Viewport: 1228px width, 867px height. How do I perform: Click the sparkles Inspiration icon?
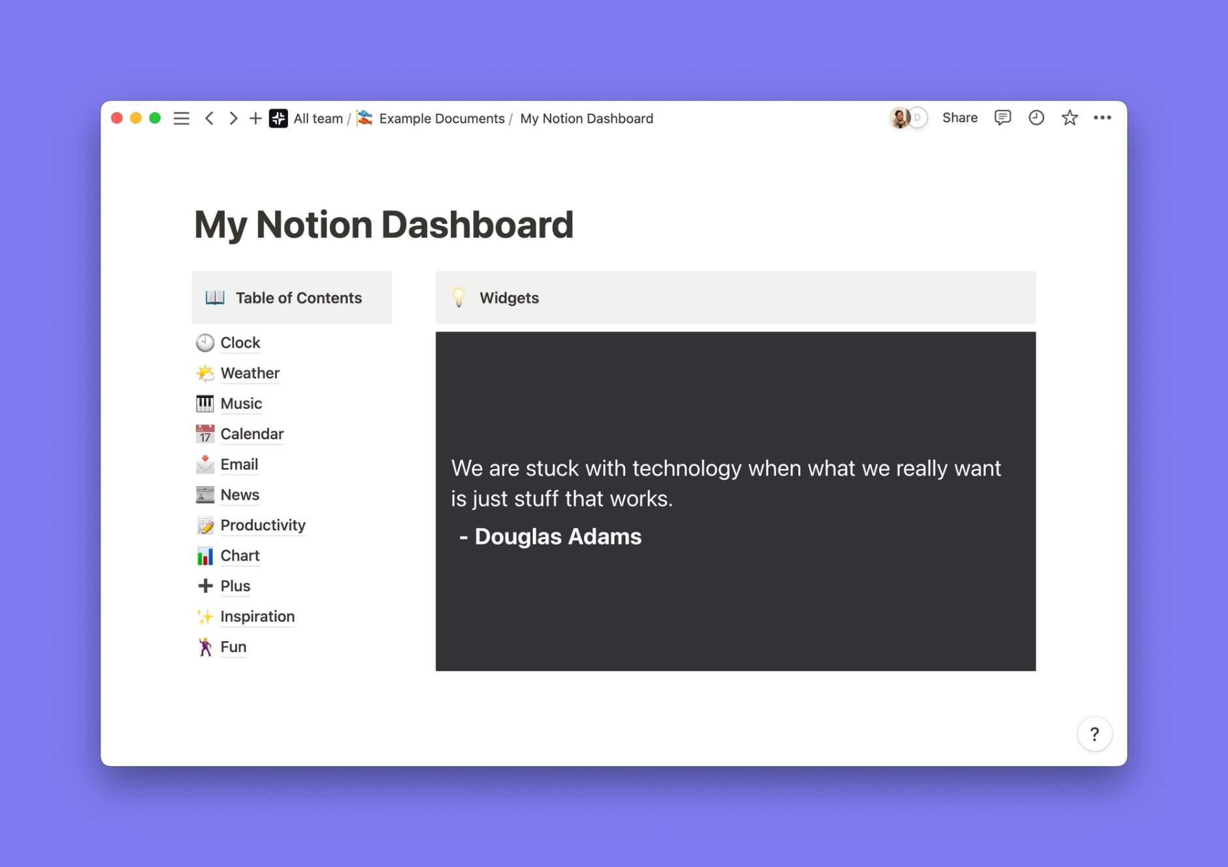click(205, 616)
